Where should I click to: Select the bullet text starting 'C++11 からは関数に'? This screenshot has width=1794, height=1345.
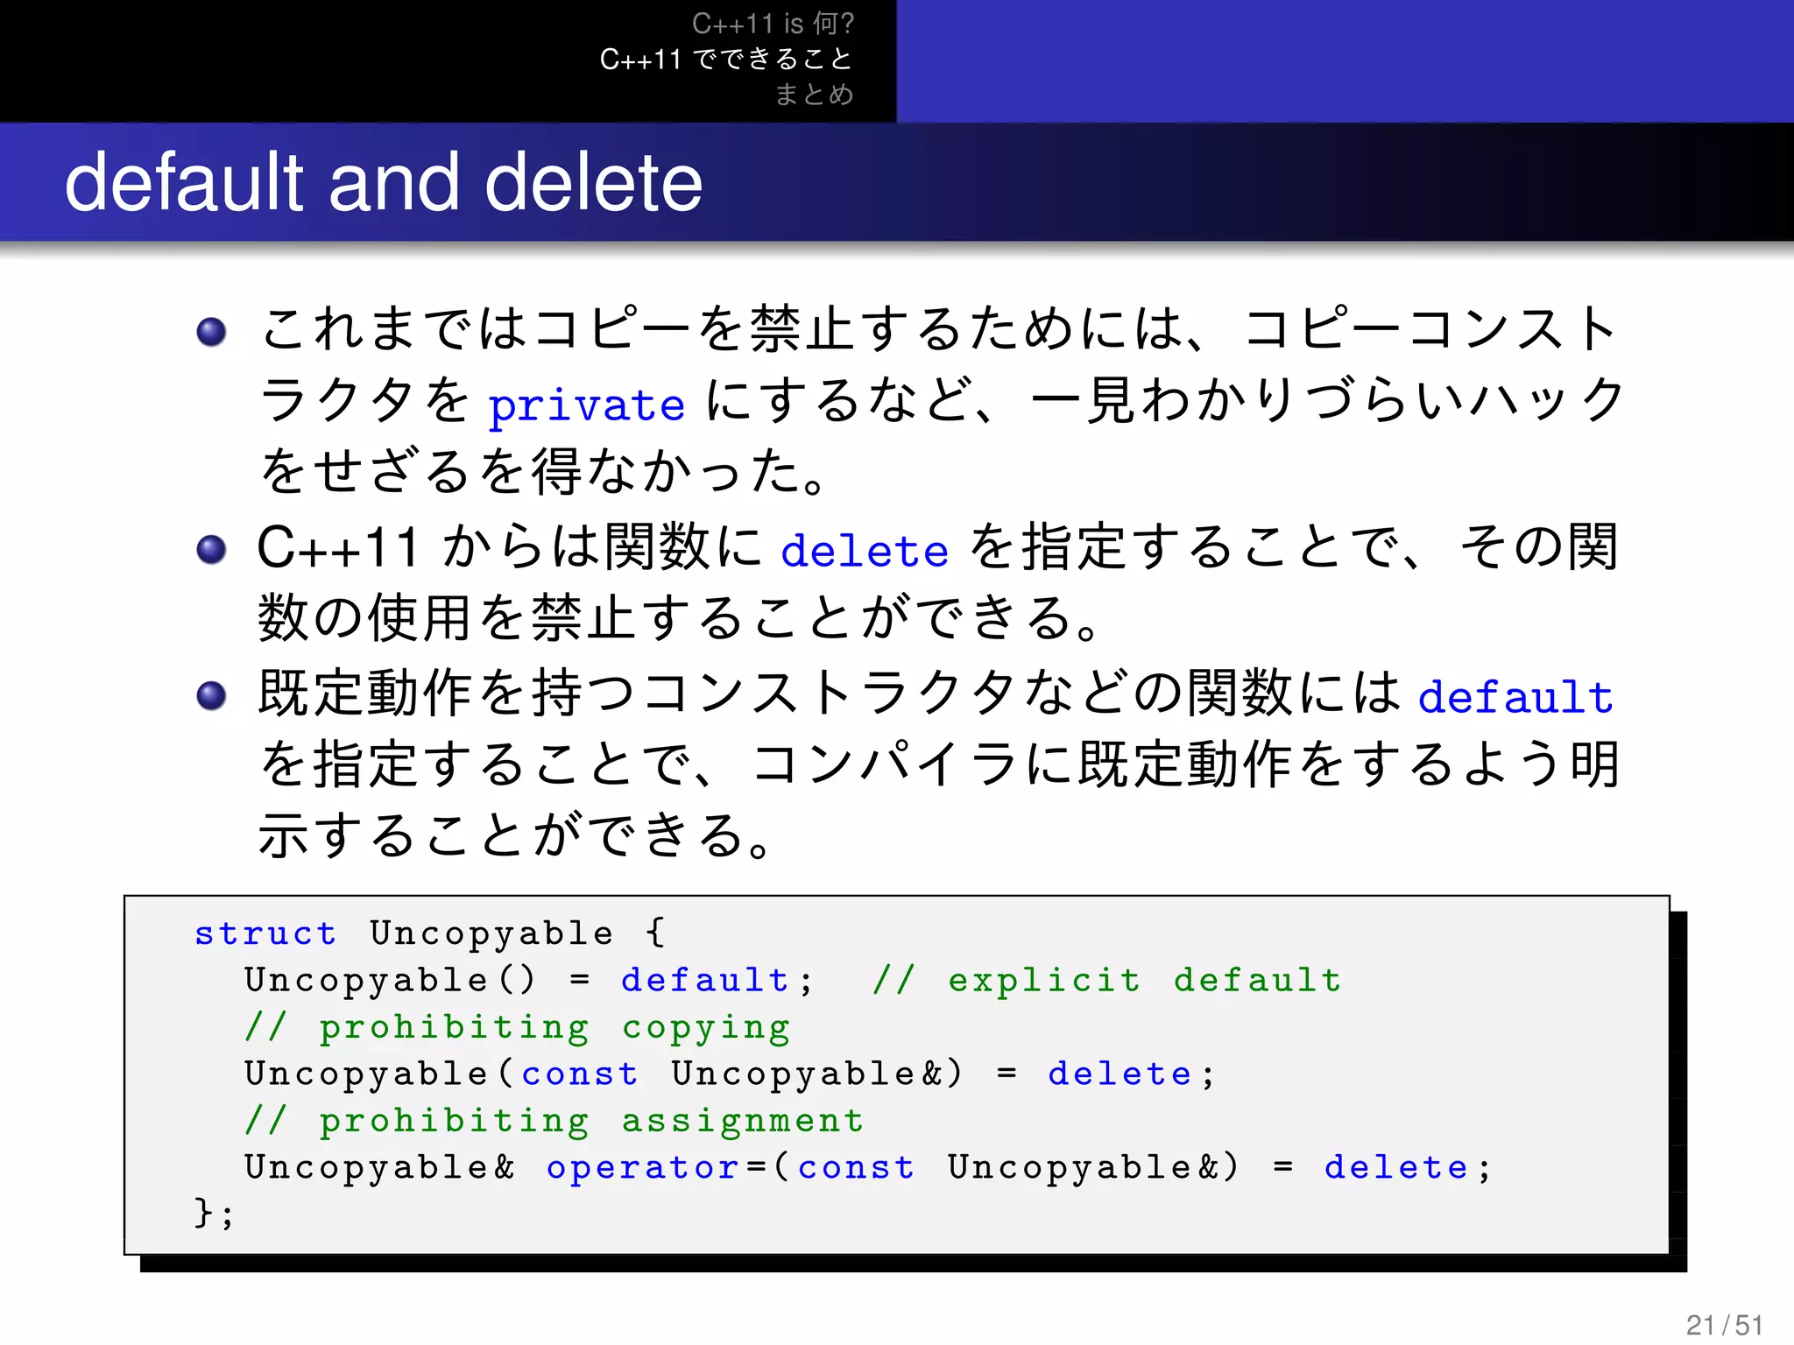click(x=937, y=582)
